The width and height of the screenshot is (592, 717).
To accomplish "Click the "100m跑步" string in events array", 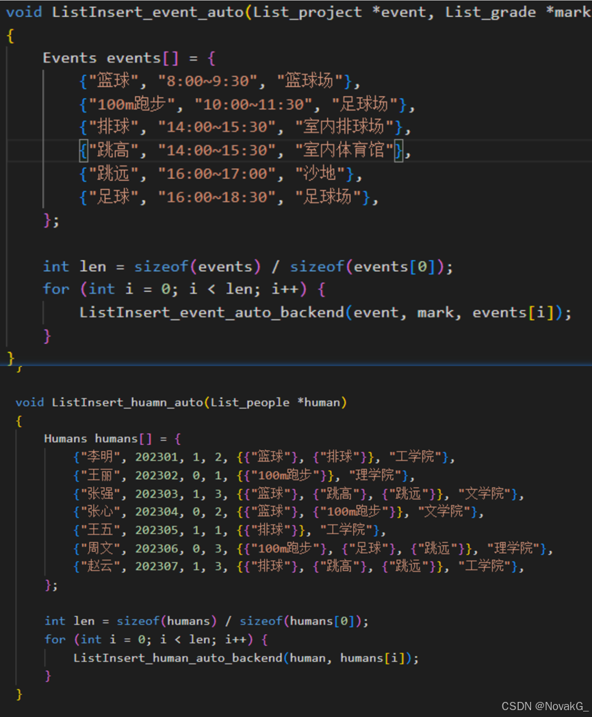I will (131, 105).
